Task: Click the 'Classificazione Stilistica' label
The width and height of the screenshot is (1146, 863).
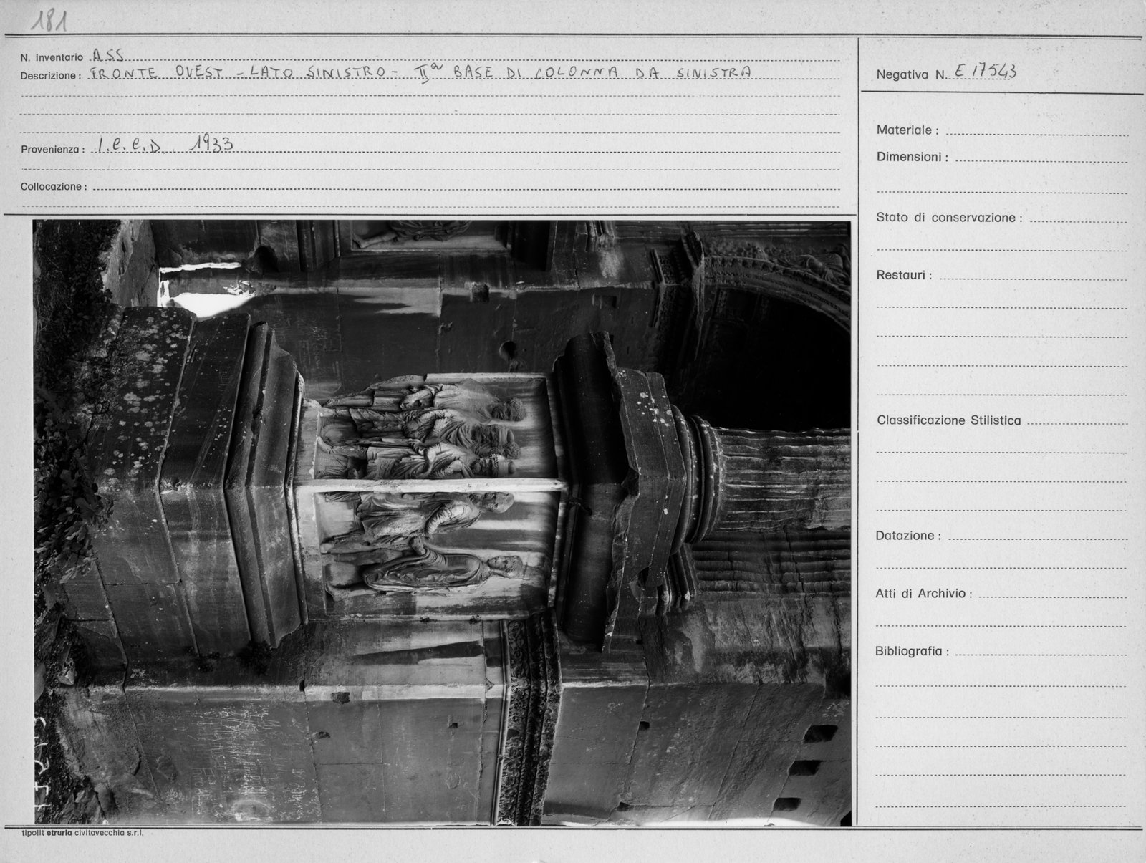Action: tap(948, 420)
